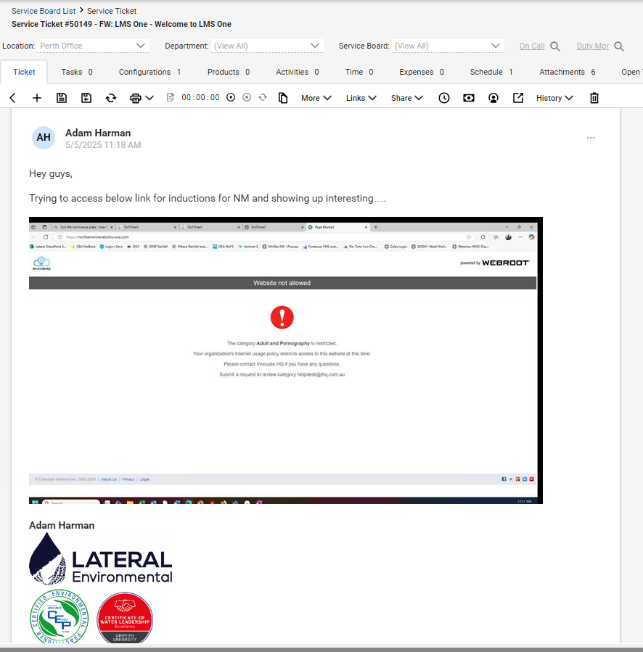Click the Service Ticket breadcrumb
Screen dimensions: 643x652
point(112,11)
